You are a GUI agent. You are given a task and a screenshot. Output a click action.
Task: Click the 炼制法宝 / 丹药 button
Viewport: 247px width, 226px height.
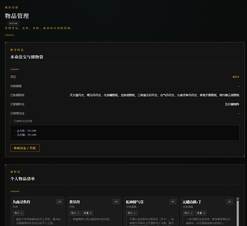tap(25, 148)
